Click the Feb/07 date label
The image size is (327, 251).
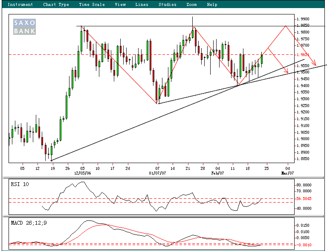pyautogui.click(x=217, y=173)
